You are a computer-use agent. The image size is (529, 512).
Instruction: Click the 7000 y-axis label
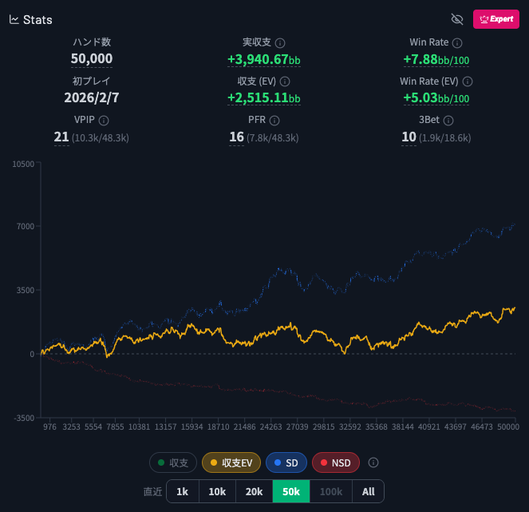(x=26, y=226)
